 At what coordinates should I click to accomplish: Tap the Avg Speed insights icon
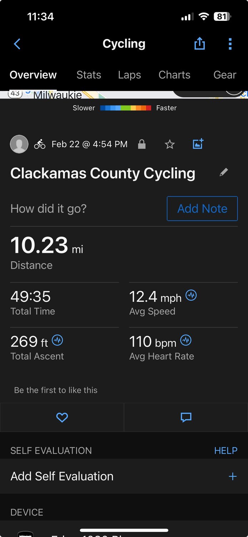coord(191,295)
